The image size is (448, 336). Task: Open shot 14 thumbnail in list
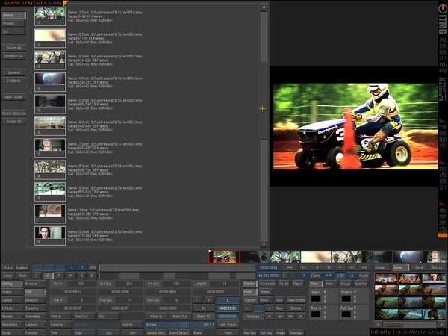(x=50, y=81)
